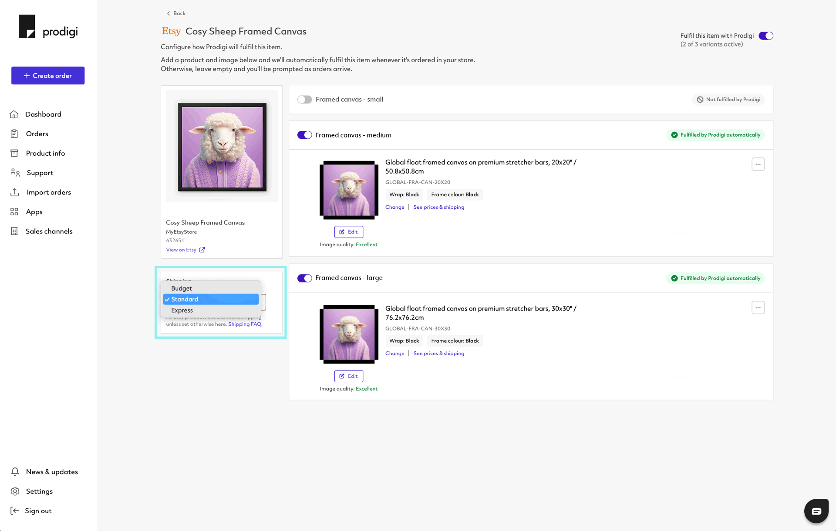Click Edit button for medium canvas
Screen dimensions: 836x531
pos(349,232)
